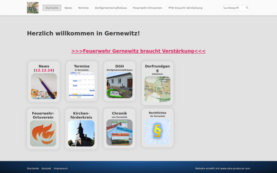Click the 'Herzlich willkommen in Gernewitz!' heading
The image size is (277, 173).
tap(84, 33)
